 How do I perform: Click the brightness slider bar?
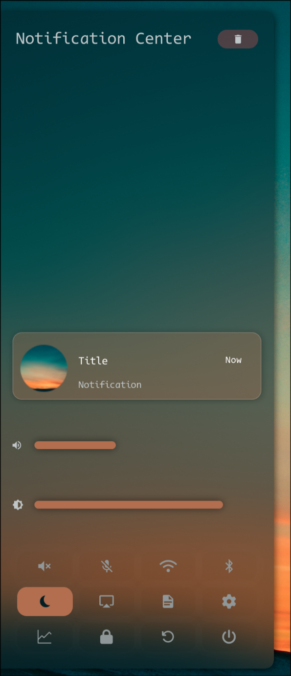tap(129, 505)
